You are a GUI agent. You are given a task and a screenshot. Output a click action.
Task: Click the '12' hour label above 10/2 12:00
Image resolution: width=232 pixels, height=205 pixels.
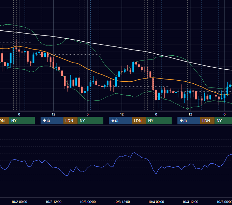point(54,114)
